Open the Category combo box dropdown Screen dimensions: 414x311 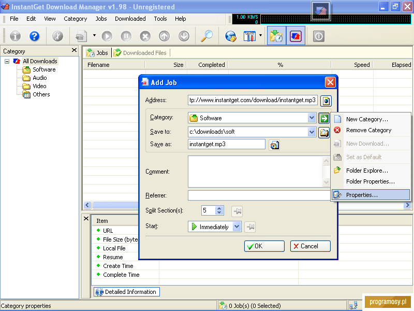(312, 118)
